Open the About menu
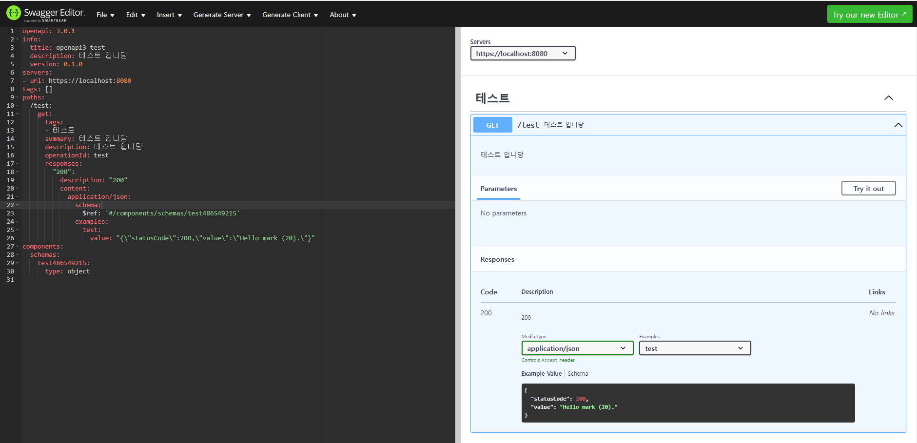Screen dimensions: 917x443 [x=343, y=15]
